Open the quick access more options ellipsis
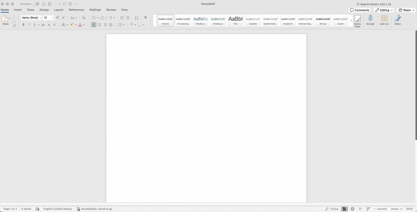Viewport: 417px width, 212px height. pyautogui.click(x=76, y=4)
